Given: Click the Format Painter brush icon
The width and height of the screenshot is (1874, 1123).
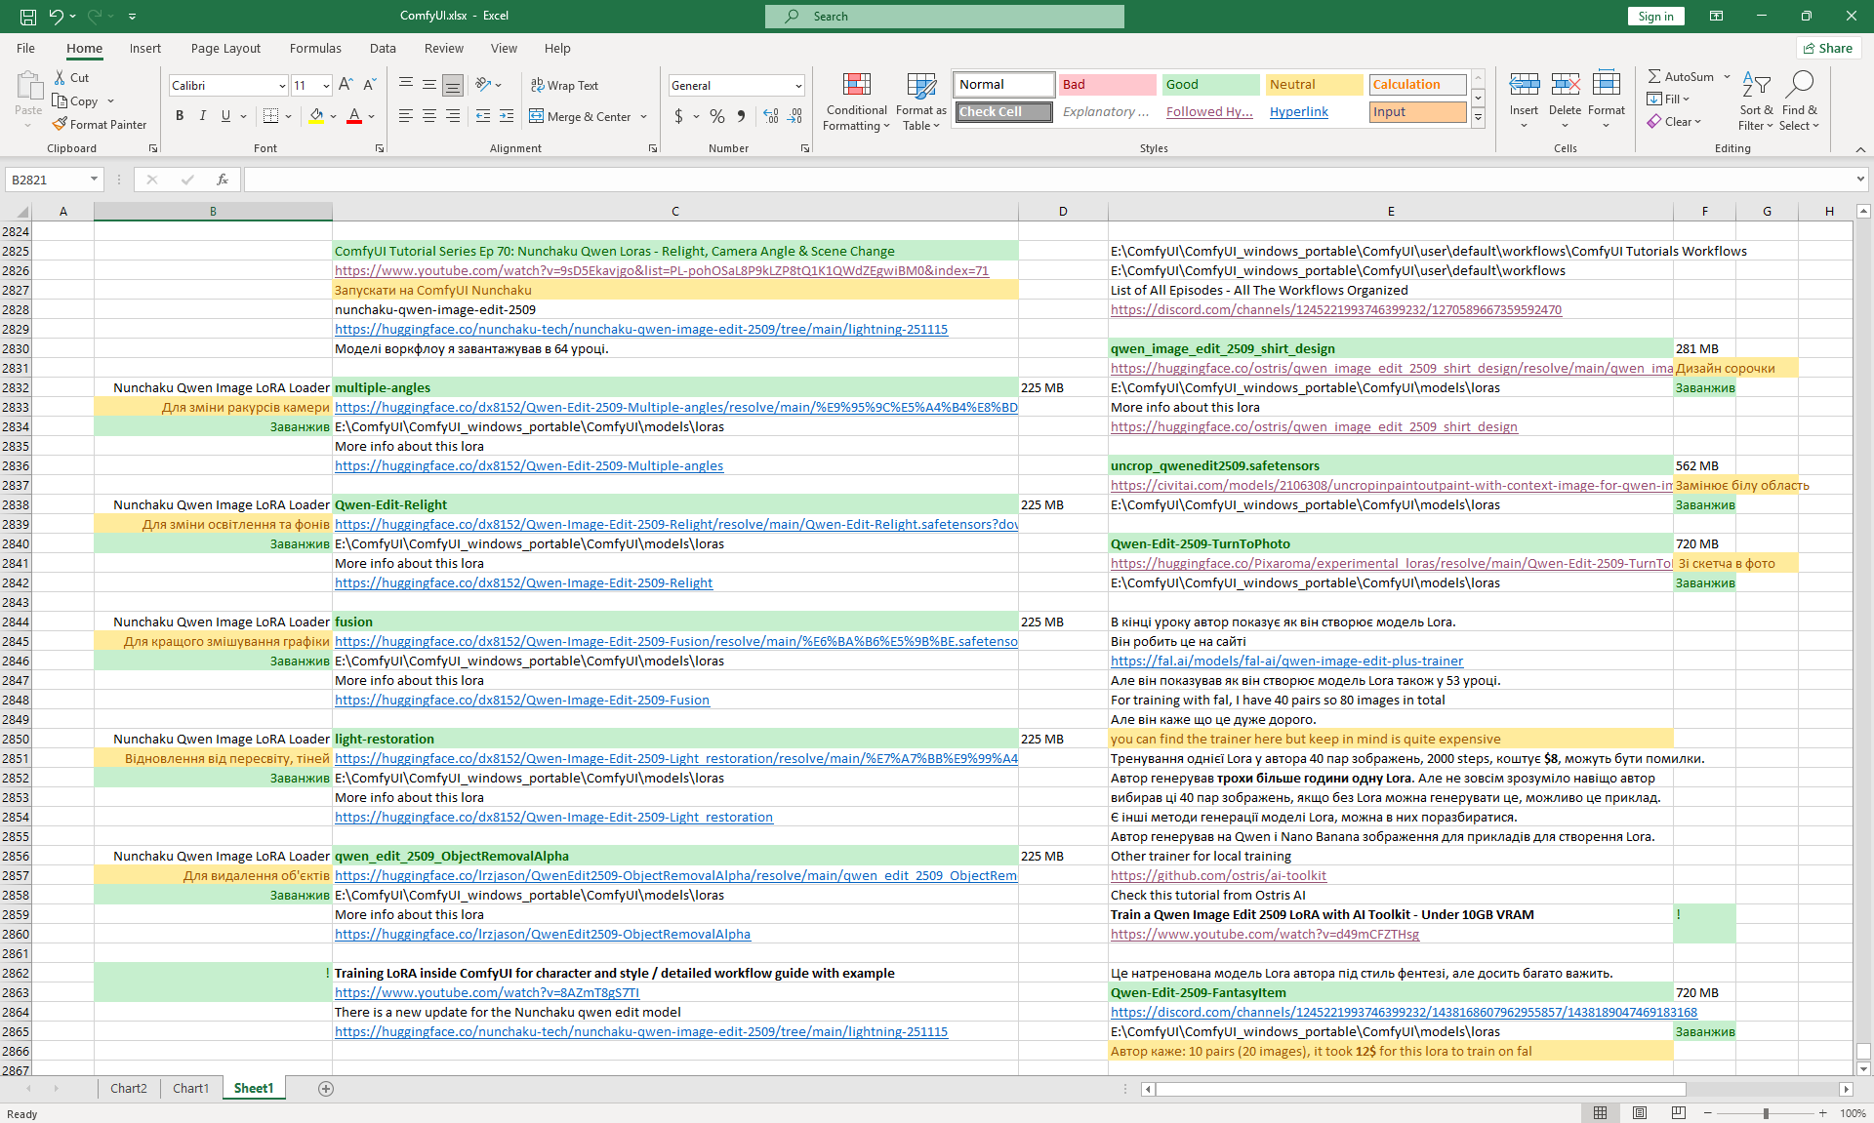Looking at the screenshot, I should click(x=61, y=124).
